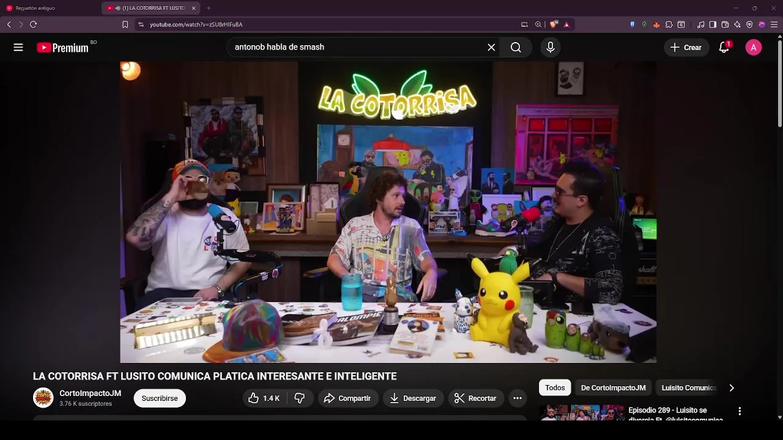Open Episodio 289 - Luisito title link
The width and height of the screenshot is (783, 440).
tap(675, 414)
